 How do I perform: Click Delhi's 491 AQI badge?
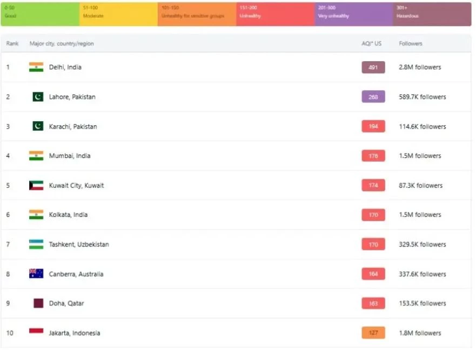[373, 67]
